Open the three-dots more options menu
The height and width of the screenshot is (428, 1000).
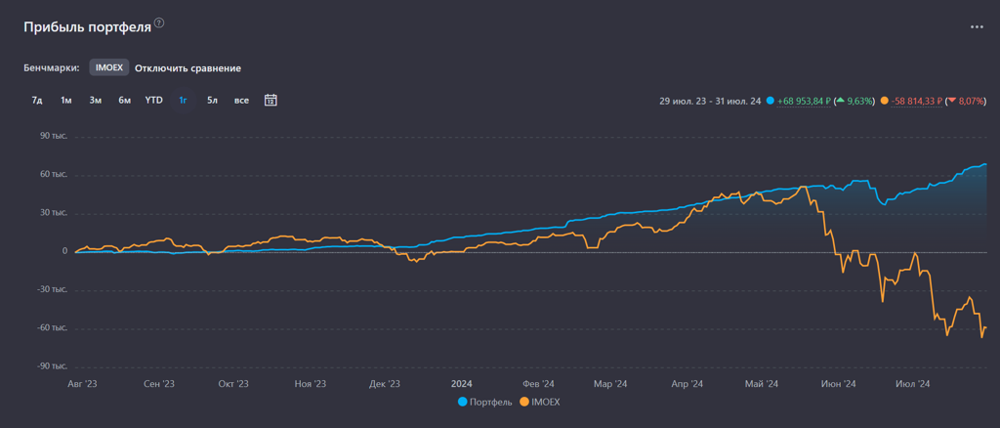pos(977,28)
